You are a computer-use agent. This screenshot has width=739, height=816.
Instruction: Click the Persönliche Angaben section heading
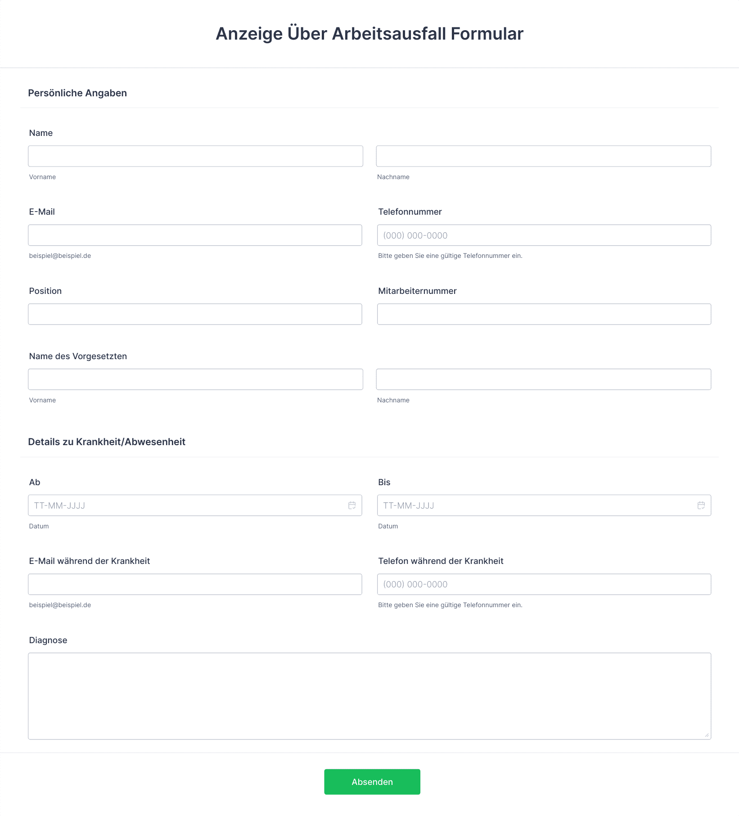pos(77,93)
